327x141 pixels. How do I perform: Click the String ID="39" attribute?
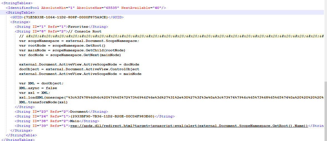(x=40, y=125)
